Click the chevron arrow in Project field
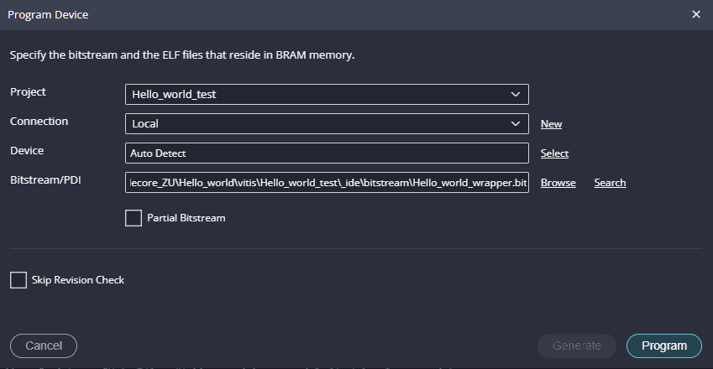713x369 pixels. (516, 95)
